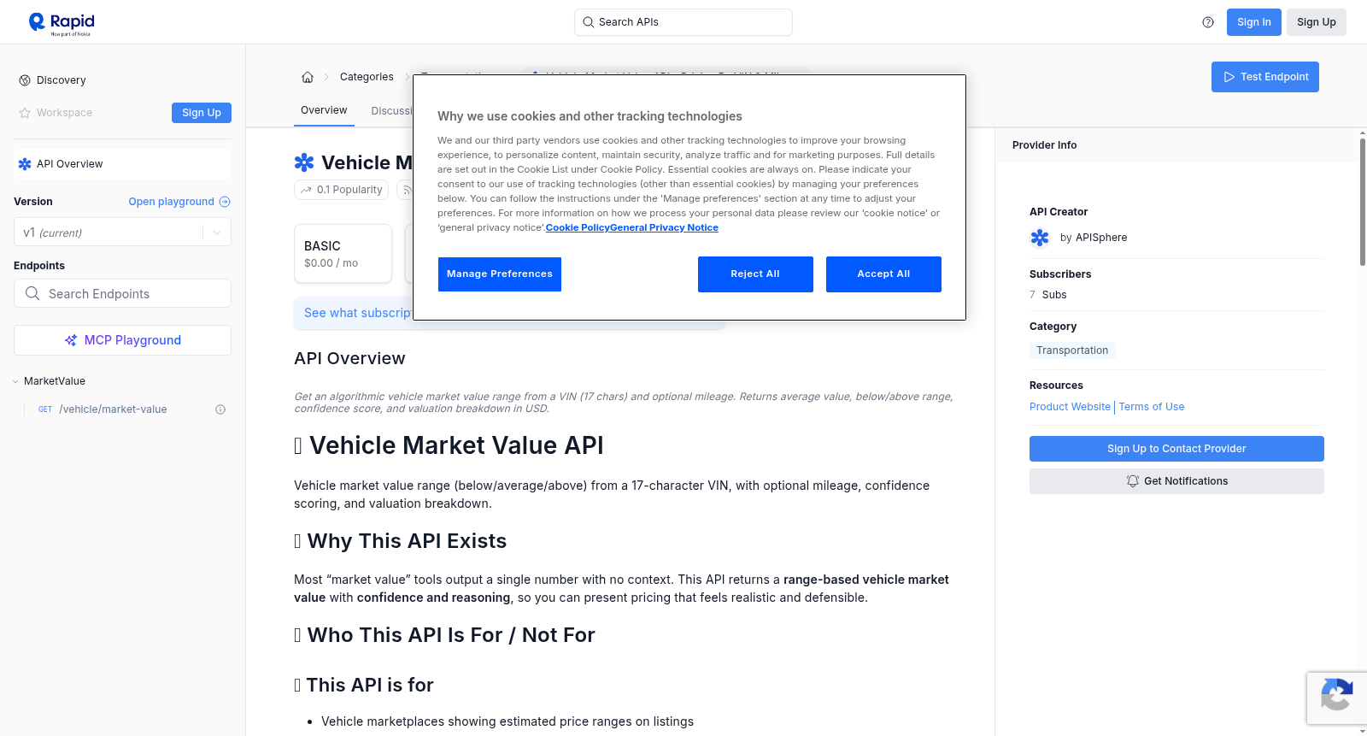The image size is (1367, 736).
Task: Select the BASIC $0.00 / mo plan card
Action: click(343, 254)
